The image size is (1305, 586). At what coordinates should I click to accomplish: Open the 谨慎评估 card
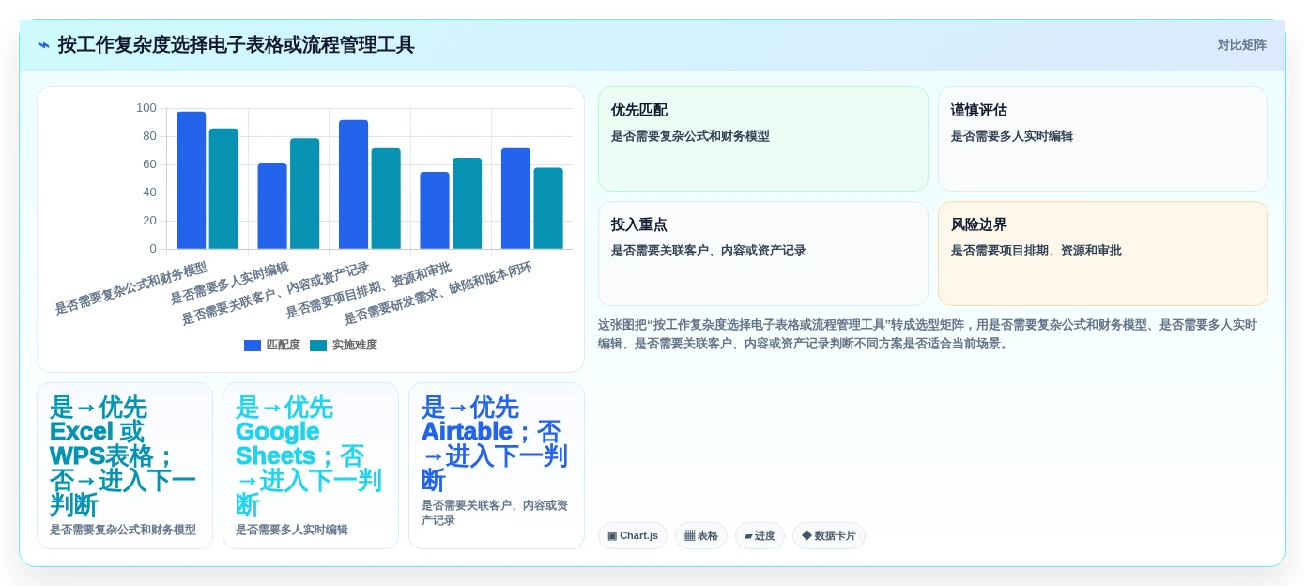point(1103,139)
